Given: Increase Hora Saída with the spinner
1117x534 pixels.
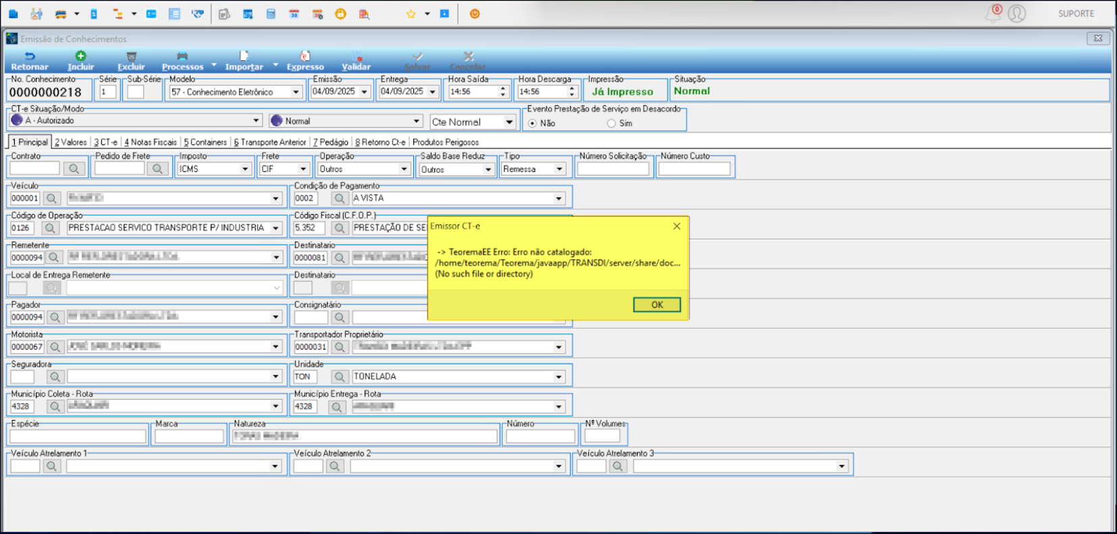Looking at the screenshot, I should pos(502,88).
